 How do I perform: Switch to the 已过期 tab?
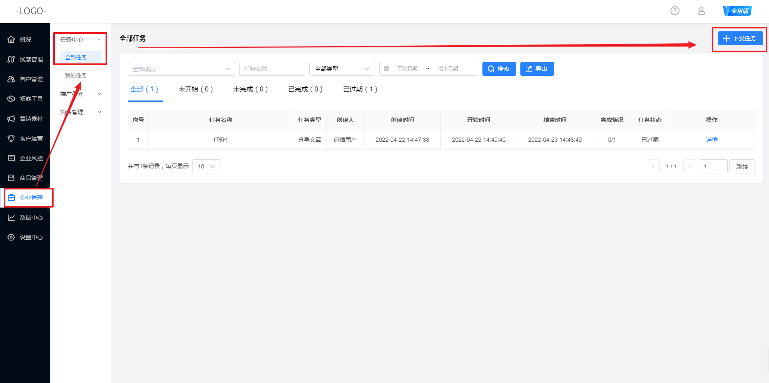click(360, 89)
